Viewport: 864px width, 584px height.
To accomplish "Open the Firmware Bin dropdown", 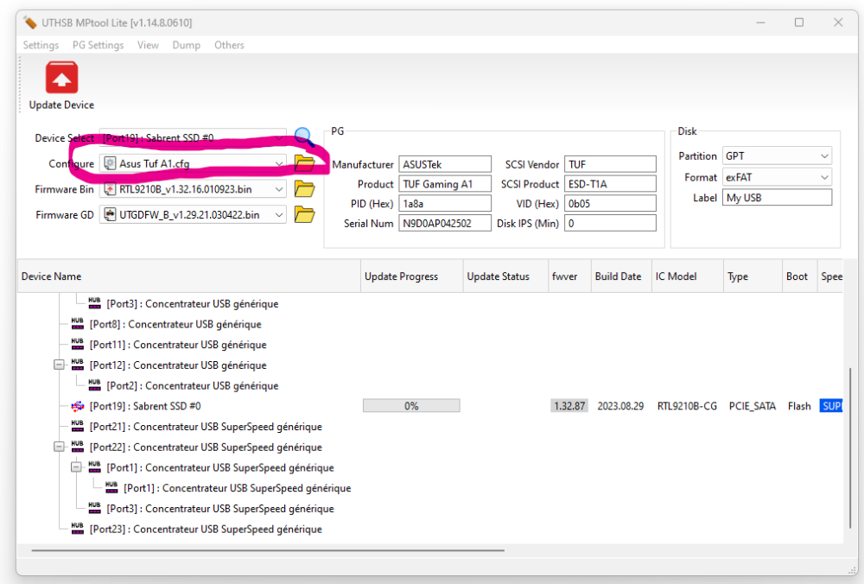I will click(x=278, y=189).
